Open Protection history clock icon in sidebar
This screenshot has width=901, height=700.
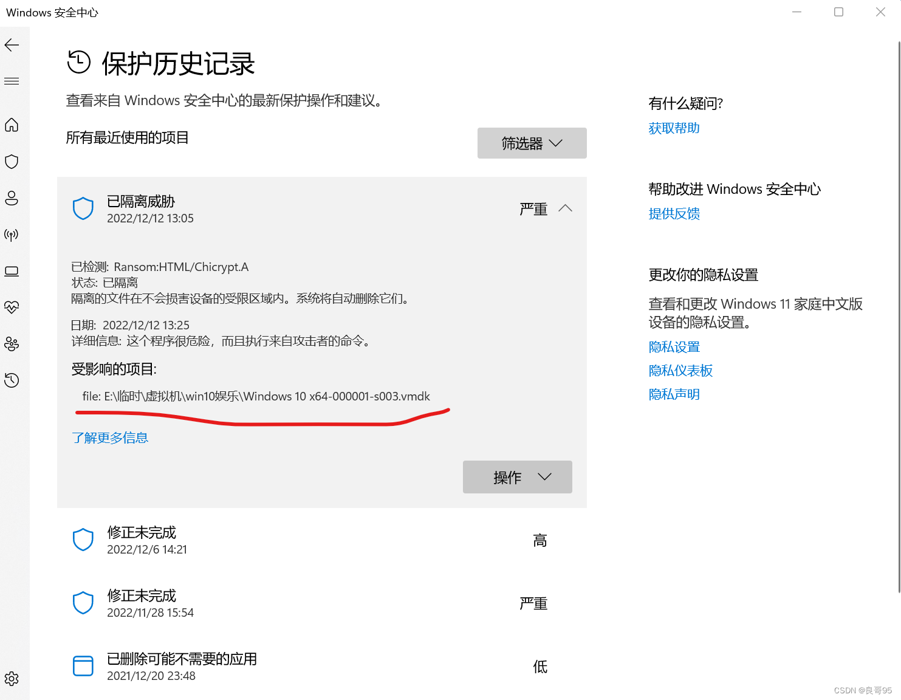(x=12, y=380)
